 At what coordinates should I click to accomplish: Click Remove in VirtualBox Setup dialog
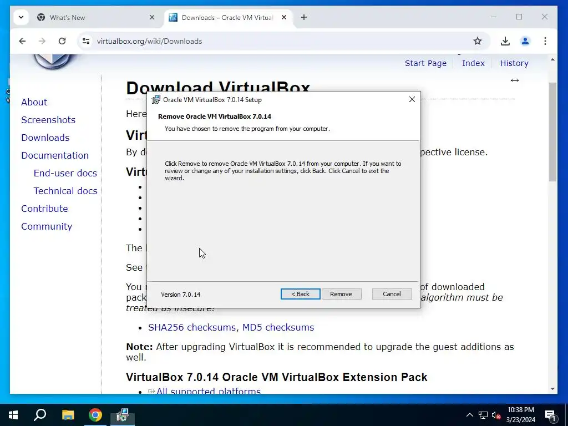[x=341, y=294]
